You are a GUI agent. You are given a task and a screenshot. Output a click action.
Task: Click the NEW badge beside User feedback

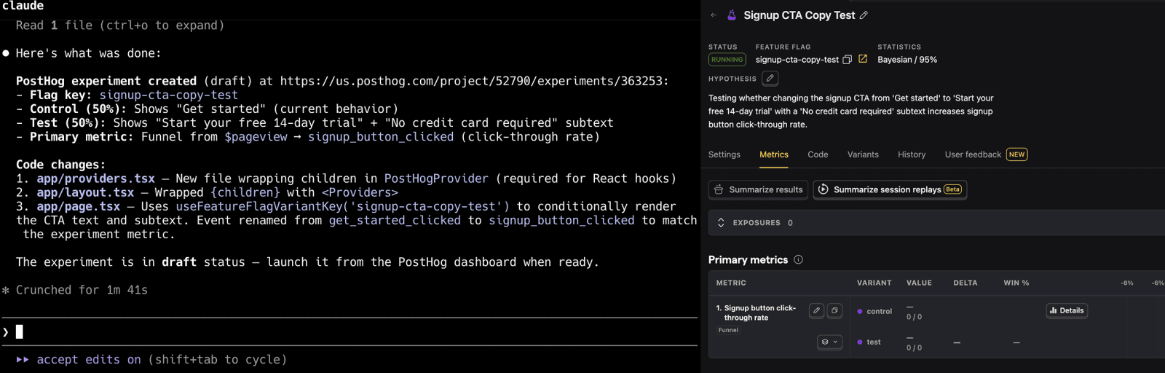[x=1017, y=154]
